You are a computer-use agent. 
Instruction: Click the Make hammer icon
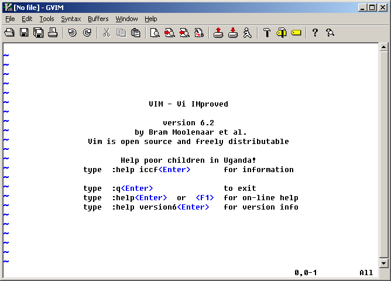point(267,33)
